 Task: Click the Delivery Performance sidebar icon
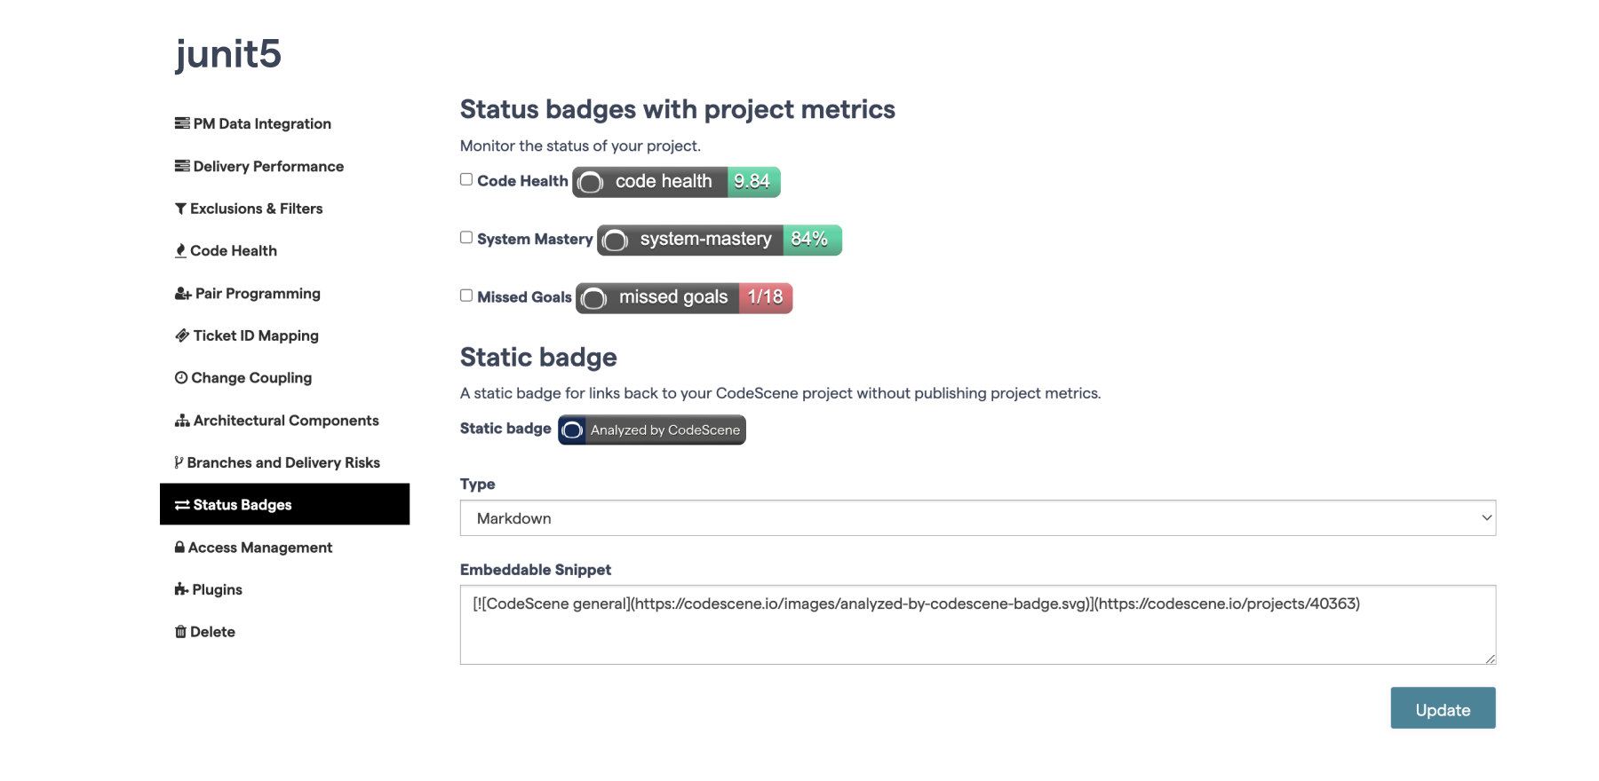point(181,166)
